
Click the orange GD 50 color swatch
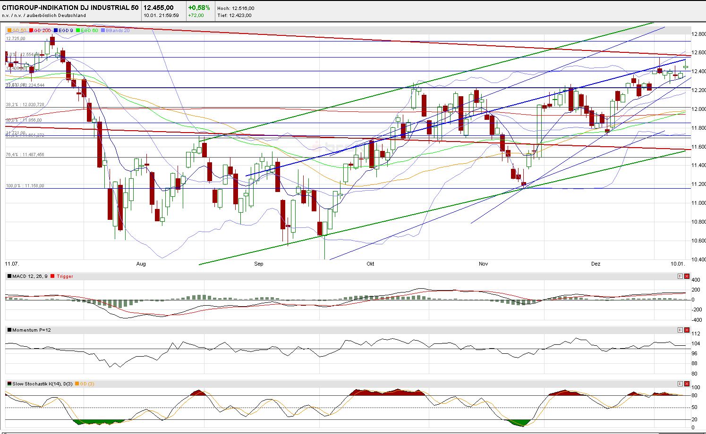(x=9, y=30)
